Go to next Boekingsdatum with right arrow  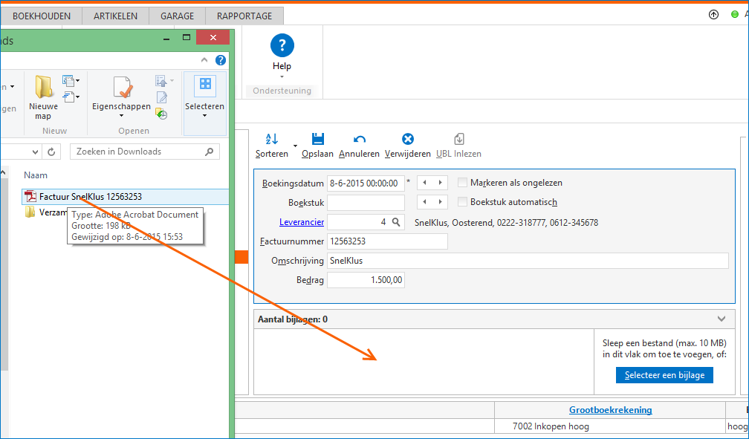(x=440, y=183)
